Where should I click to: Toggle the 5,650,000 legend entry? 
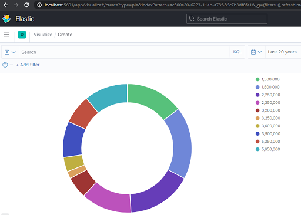point(268,149)
